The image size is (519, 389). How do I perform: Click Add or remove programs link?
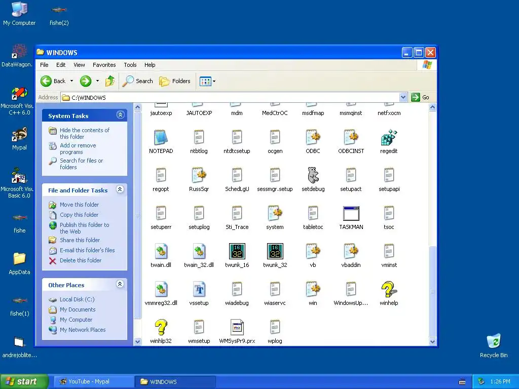78,148
